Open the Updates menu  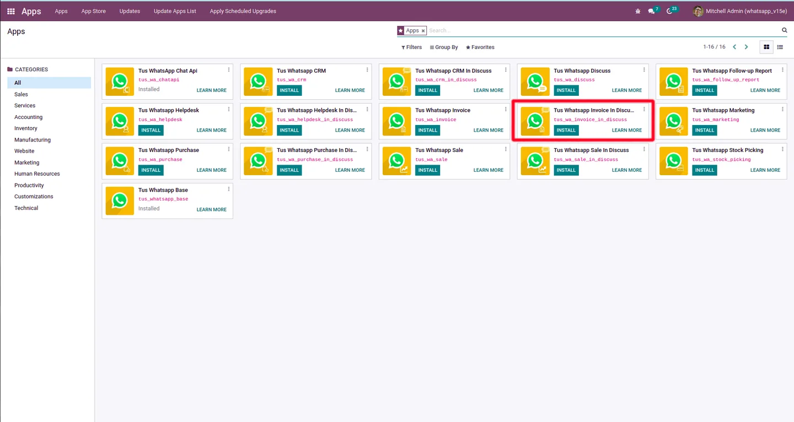(130, 11)
